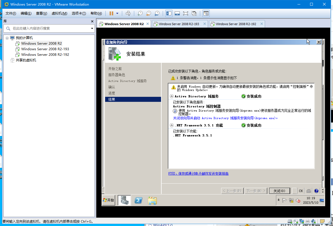Collapse the Active Directory 域服务 result section
This screenshot has width=333, height=226.
(x=172, y=96)
